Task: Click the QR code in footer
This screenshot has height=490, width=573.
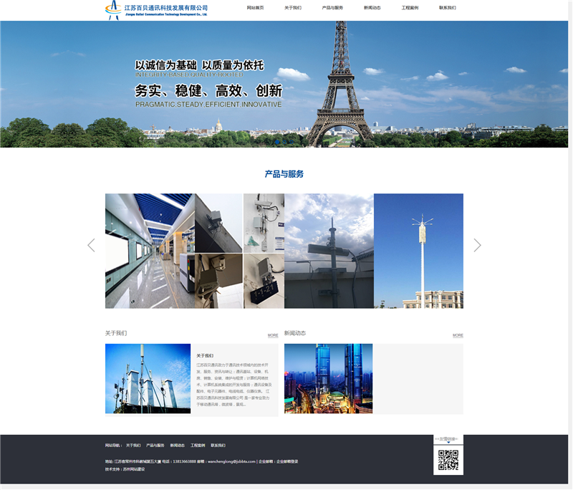Action: (x=448, y=460)
